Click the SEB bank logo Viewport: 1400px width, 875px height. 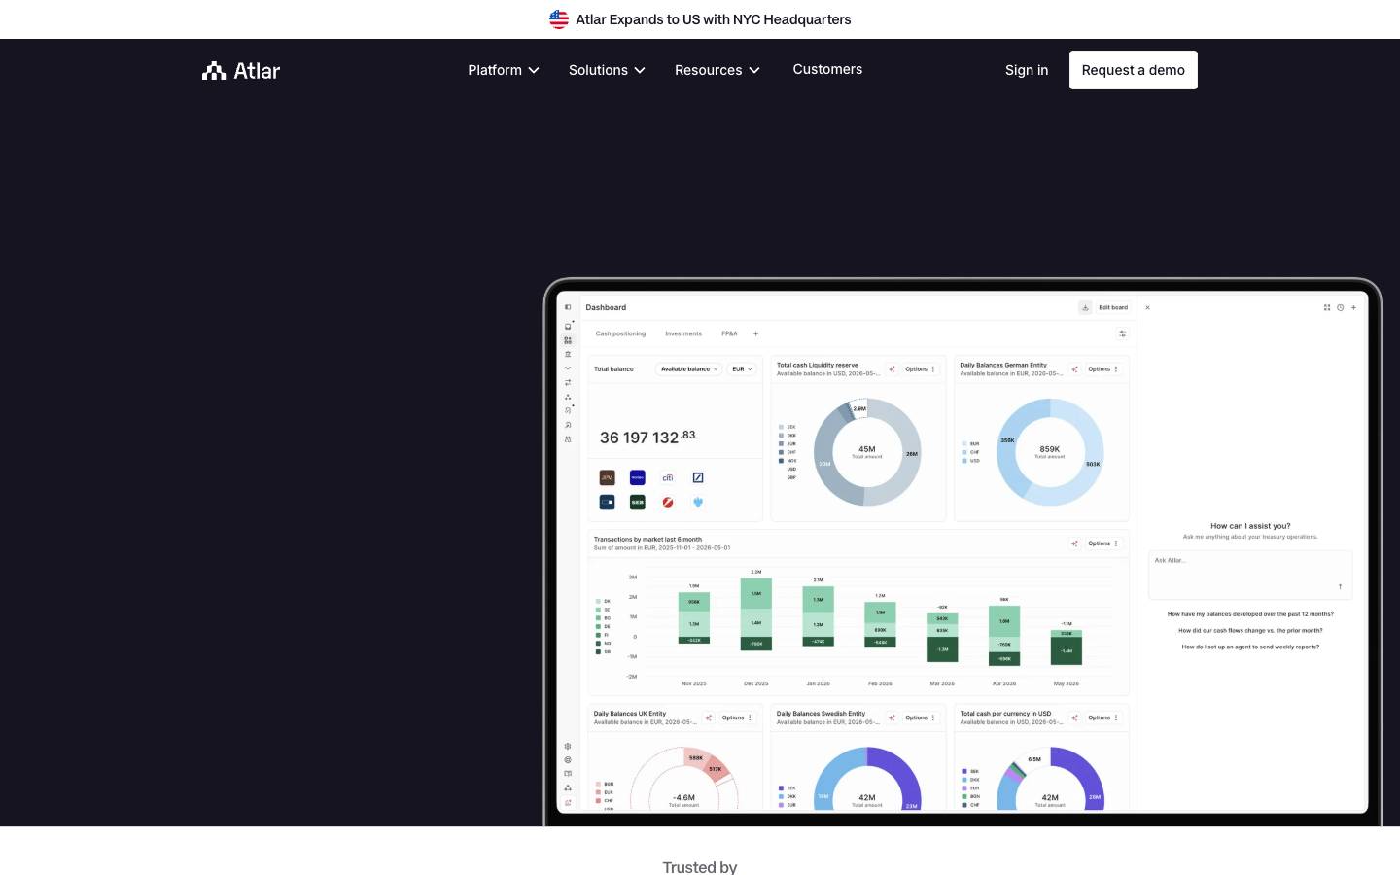(637, 502)
